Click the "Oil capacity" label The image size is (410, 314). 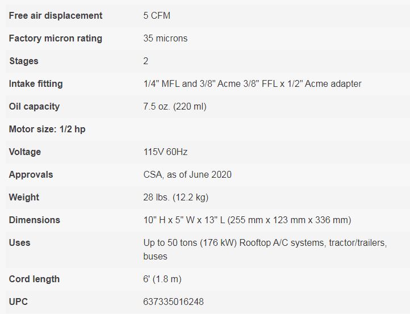point(34,106)
